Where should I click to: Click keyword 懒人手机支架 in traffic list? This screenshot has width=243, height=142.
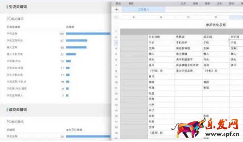(15, 54)
